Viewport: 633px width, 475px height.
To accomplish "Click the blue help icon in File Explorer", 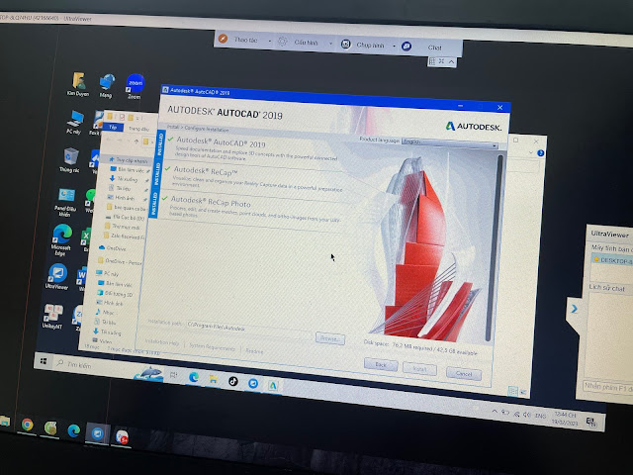I will pyautogui.click(x=541, y=153).
